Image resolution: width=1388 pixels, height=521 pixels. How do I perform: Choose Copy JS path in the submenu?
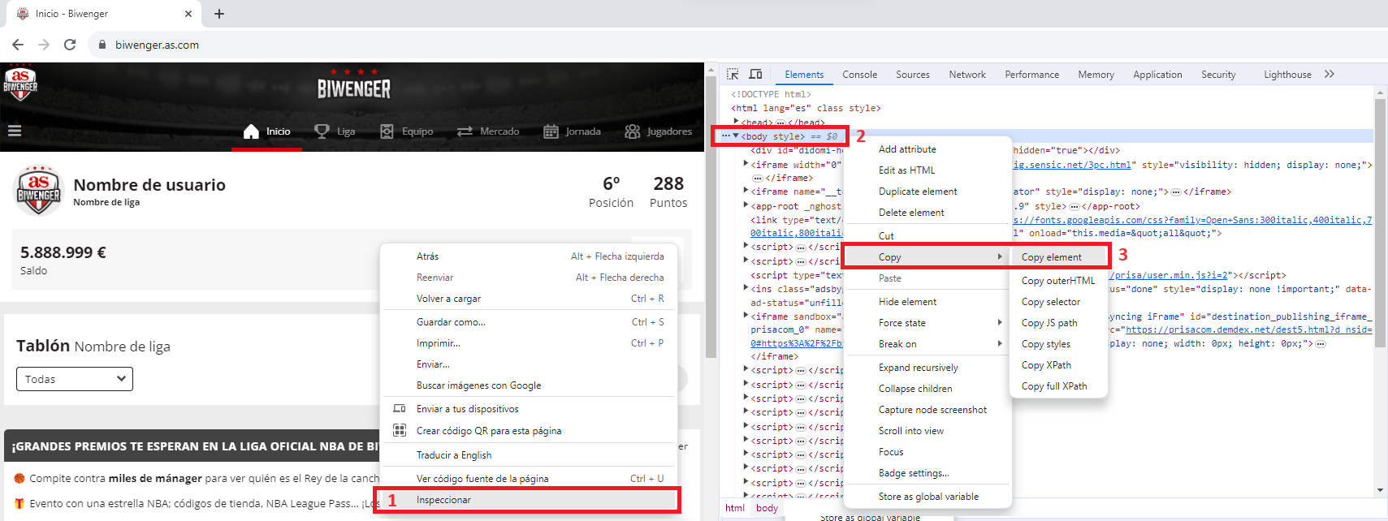click(1059, 323)
